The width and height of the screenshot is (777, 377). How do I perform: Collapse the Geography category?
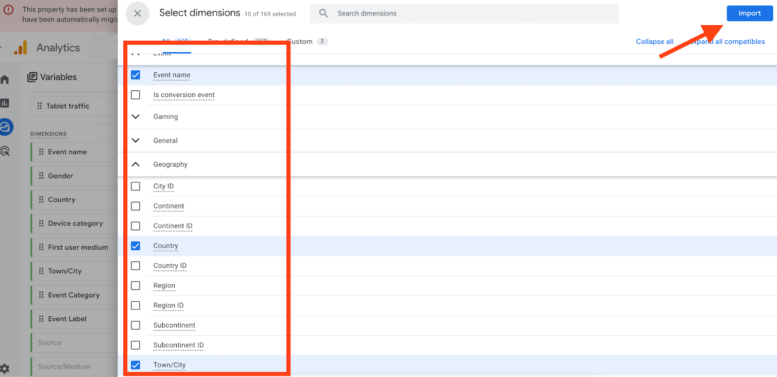tap(135, 164)
